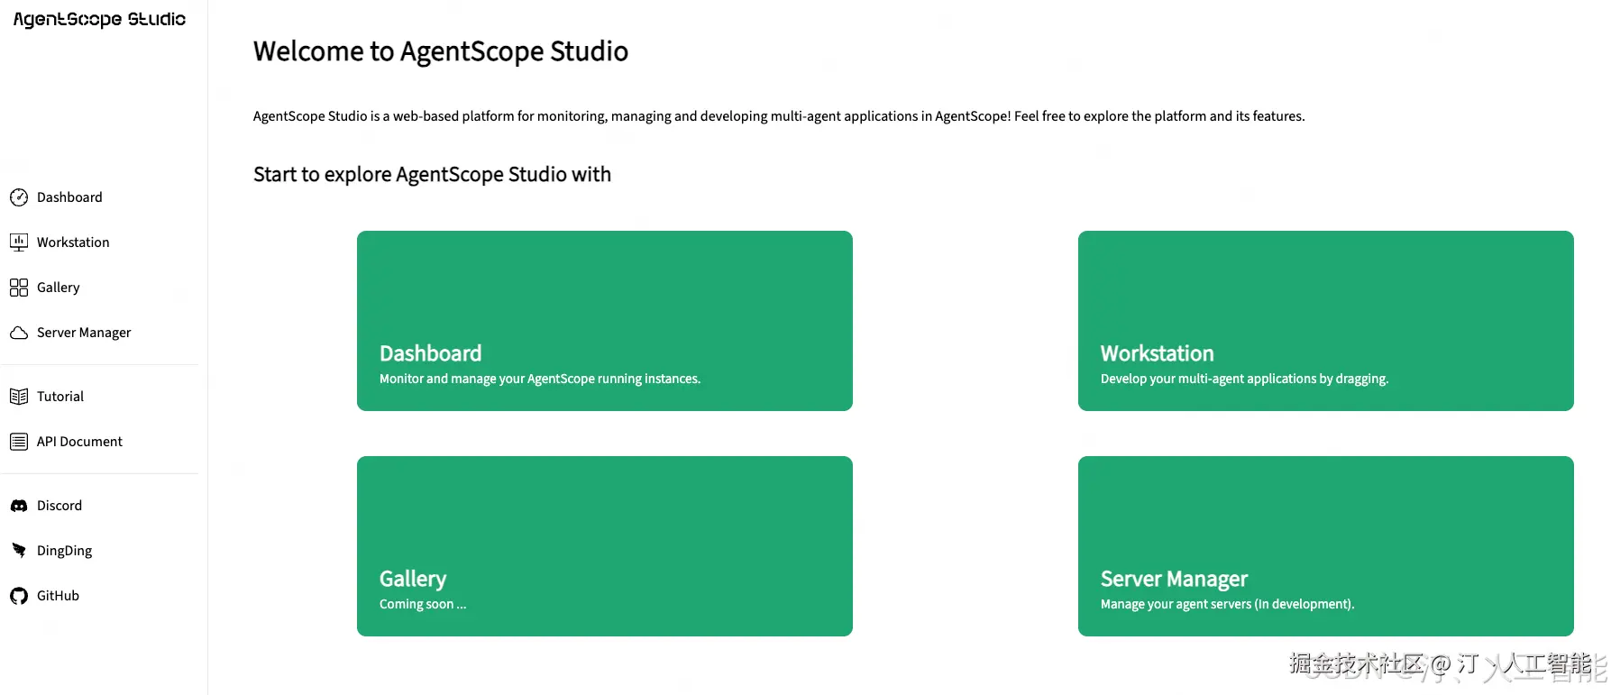Click the 'Coming soon ...' text

[x=423, y=604]
